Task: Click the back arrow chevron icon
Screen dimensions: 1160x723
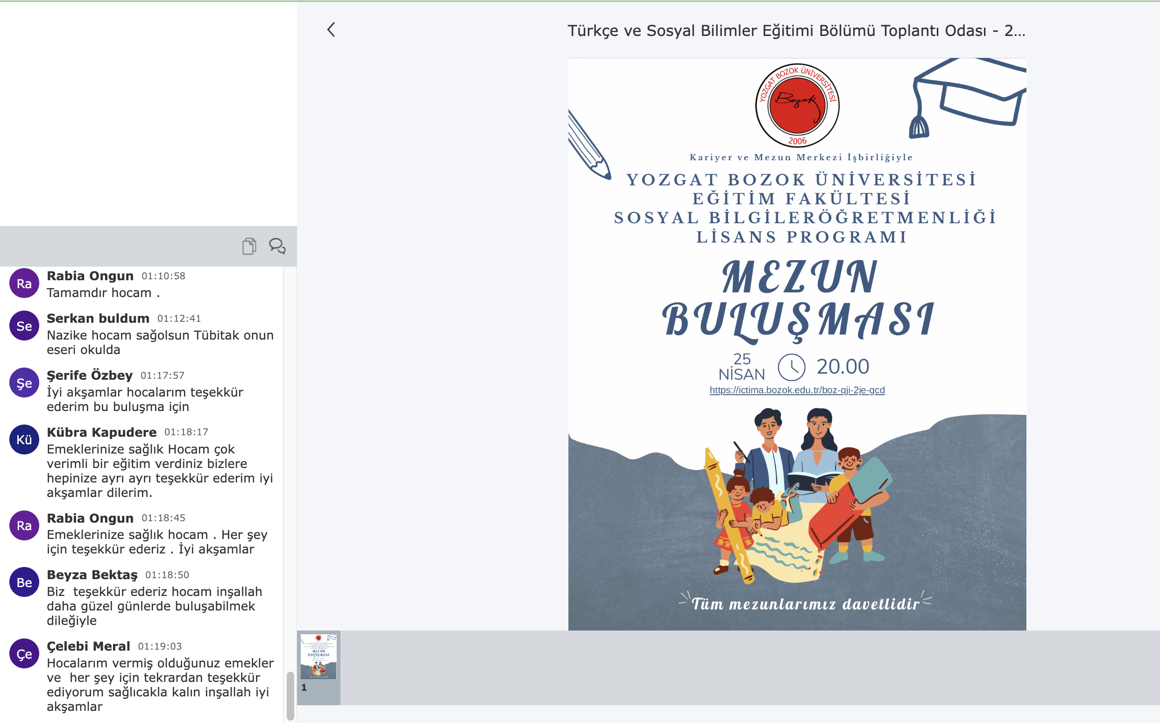Action: (x=331, y=30)
